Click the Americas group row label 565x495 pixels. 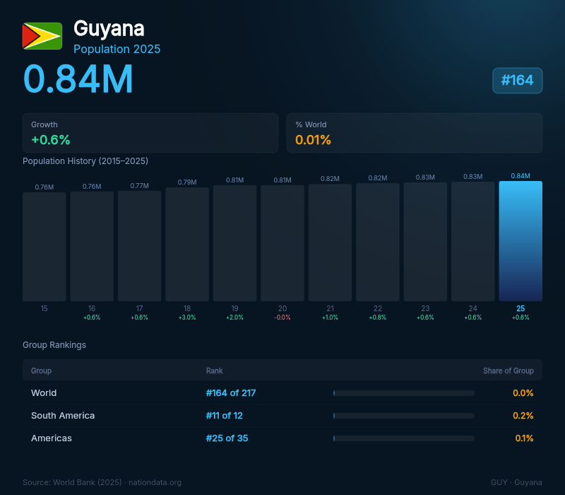(x=51, y=438)
